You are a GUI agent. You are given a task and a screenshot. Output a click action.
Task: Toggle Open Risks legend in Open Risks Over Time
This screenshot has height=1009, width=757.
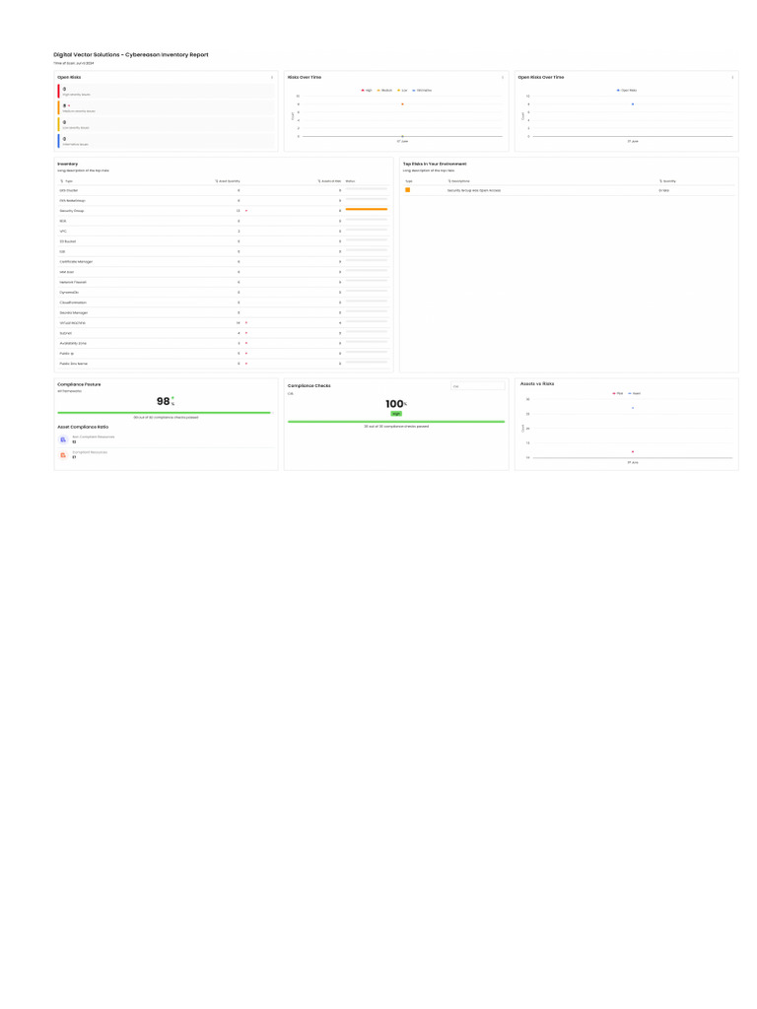pyautogui.click(x=627, y=90)
